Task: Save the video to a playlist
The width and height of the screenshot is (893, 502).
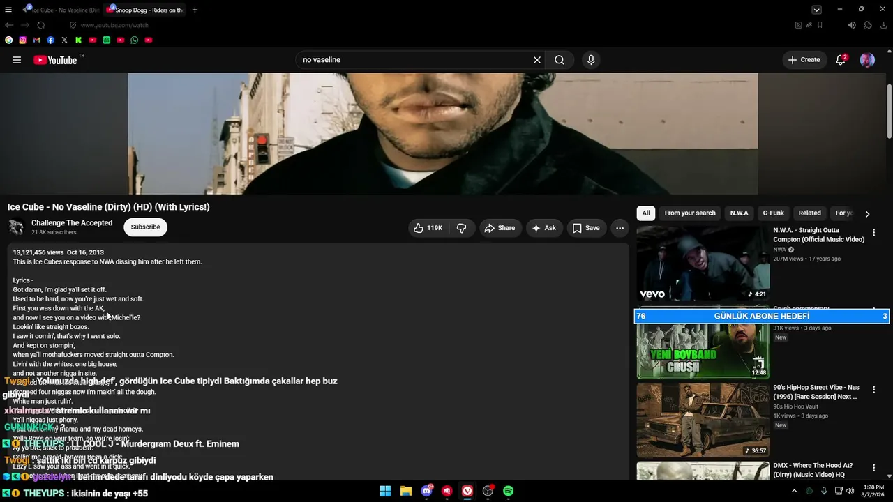Action: 586,228
